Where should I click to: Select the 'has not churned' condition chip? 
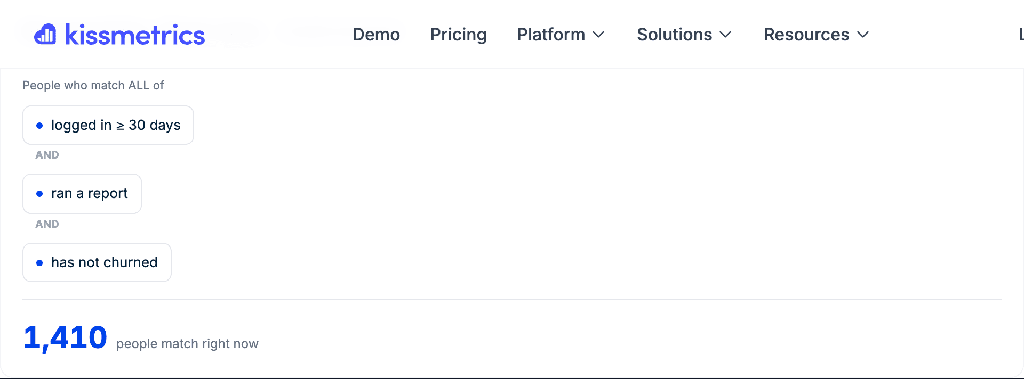click(x=97, y=262)
